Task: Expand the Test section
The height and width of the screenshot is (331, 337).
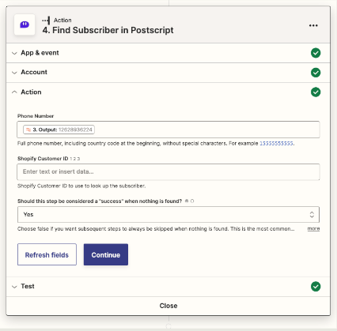Action: pos(168,287)
